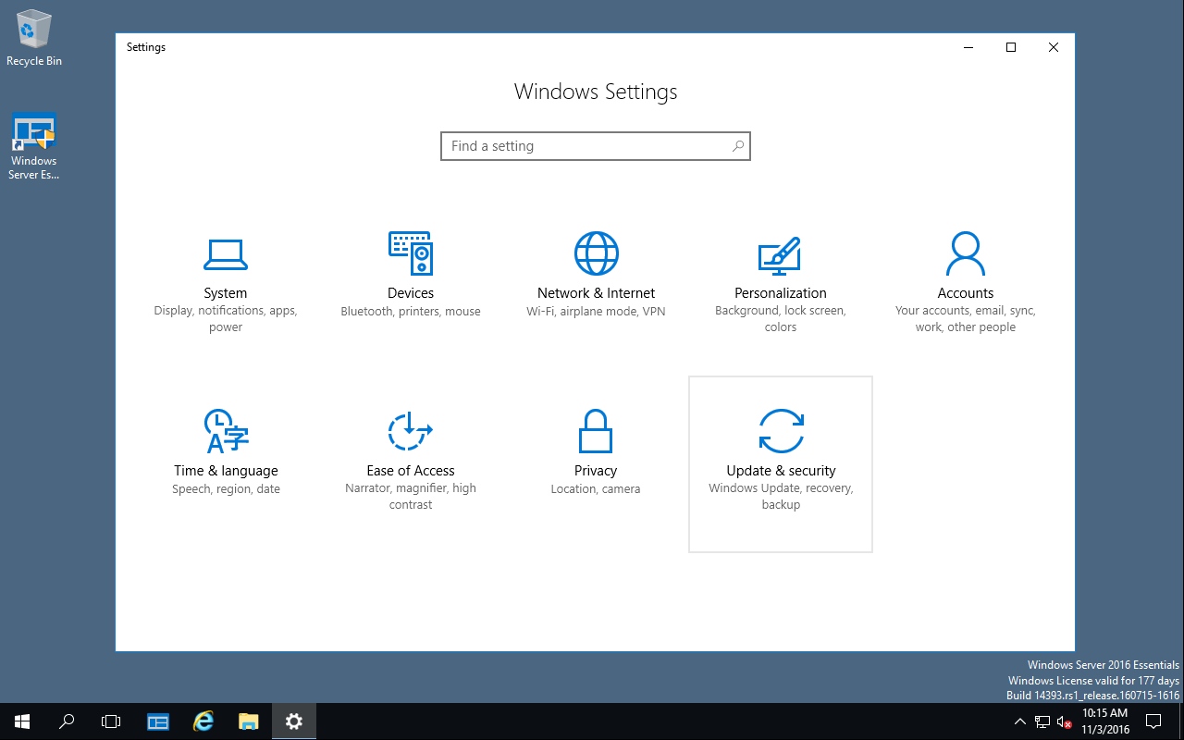Click 'Narrator, magnifier, high contrast' description
The height and width of the screenshot is (740, 1184).
click(411, 497)
